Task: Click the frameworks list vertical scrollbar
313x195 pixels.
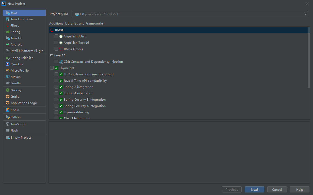Action: click(x=309, y=58)
